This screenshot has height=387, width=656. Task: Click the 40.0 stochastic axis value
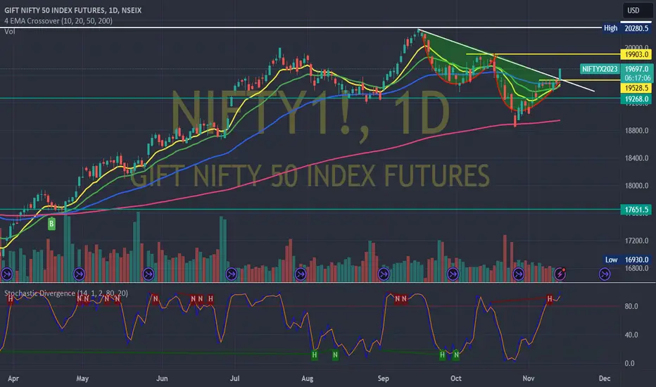click(x=631, y=335)
